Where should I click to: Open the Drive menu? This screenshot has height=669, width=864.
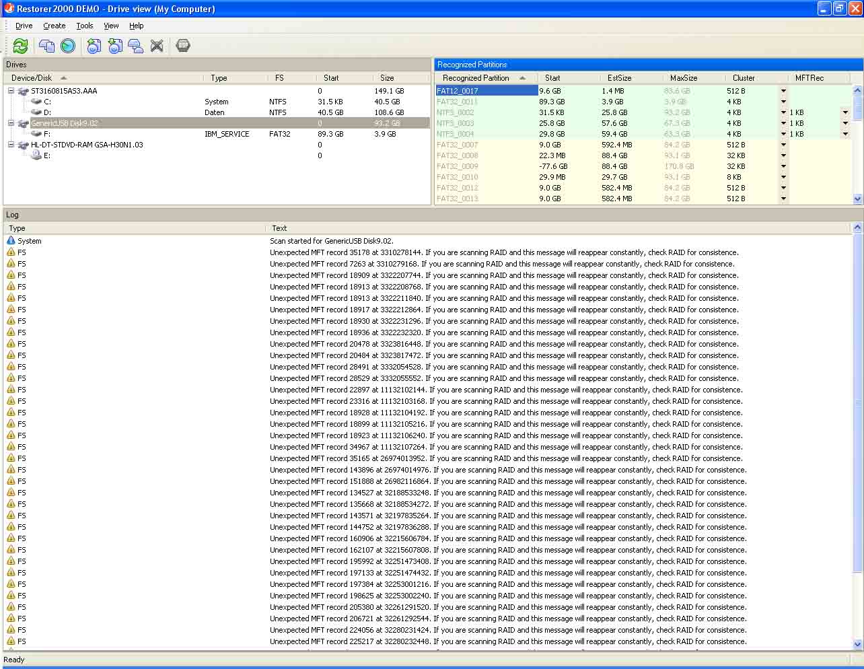point(24,26)
